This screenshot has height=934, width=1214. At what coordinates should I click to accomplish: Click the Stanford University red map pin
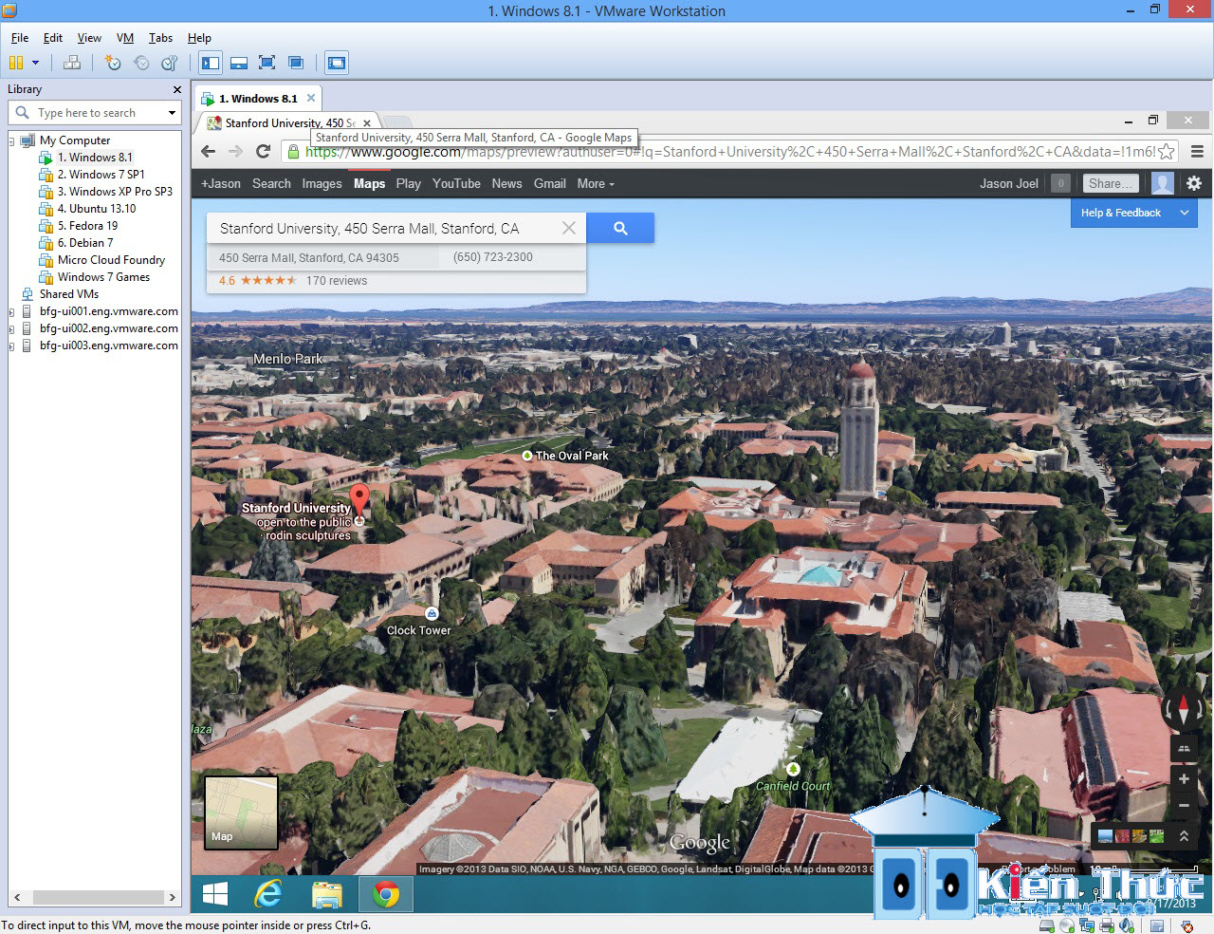[359, 500]
